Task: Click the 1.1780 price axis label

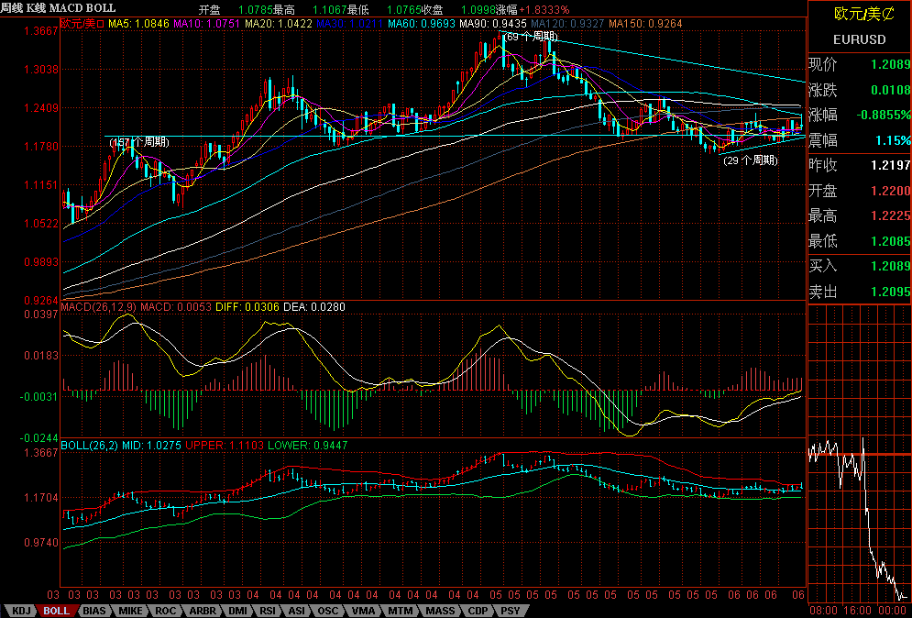Action: coord(40,146)
